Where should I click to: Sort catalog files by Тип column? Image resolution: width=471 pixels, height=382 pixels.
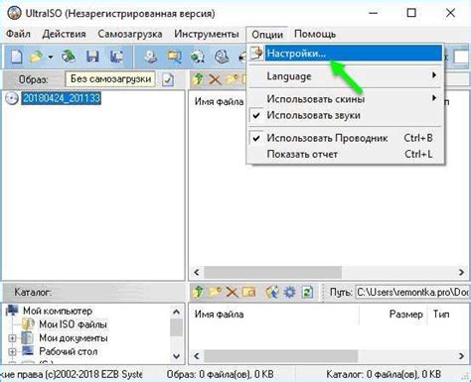pyautogui.click(x=441, y=314)
